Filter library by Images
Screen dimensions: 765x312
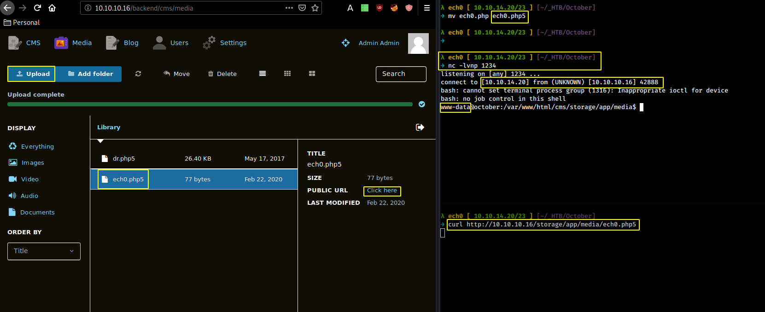coord(26,163)
